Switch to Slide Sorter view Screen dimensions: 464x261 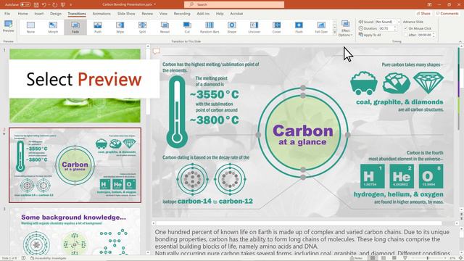click(x=384, y=258)
